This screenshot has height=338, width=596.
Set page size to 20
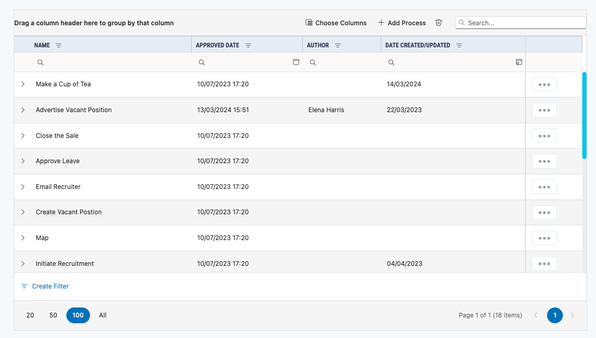[x=30, y=315]
